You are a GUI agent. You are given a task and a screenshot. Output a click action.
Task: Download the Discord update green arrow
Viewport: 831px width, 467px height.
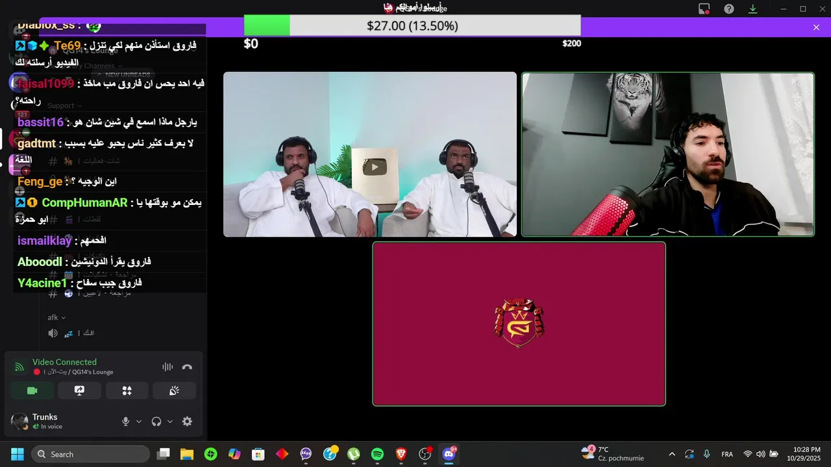(753, 8)
